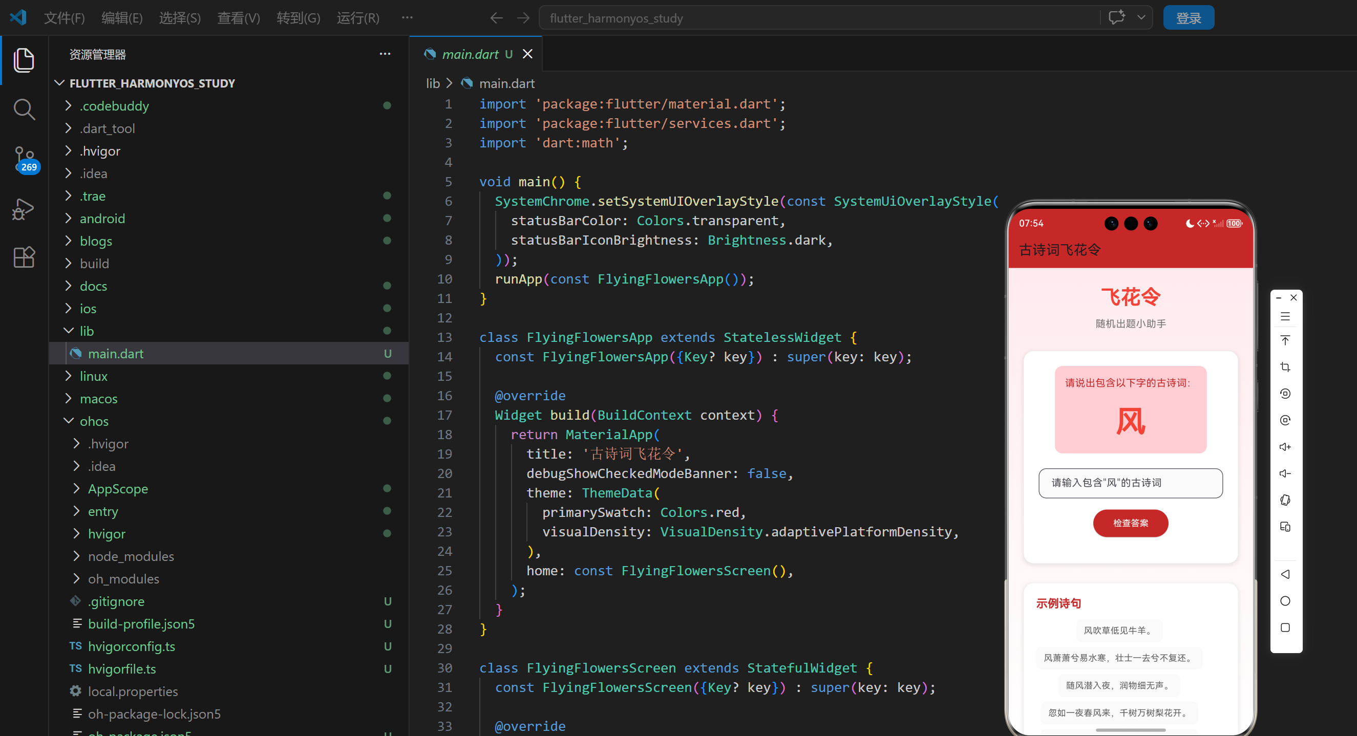Click the emulator volume up icon
The height and width of the screenshot is (736, 1357).
(1285, 447)
